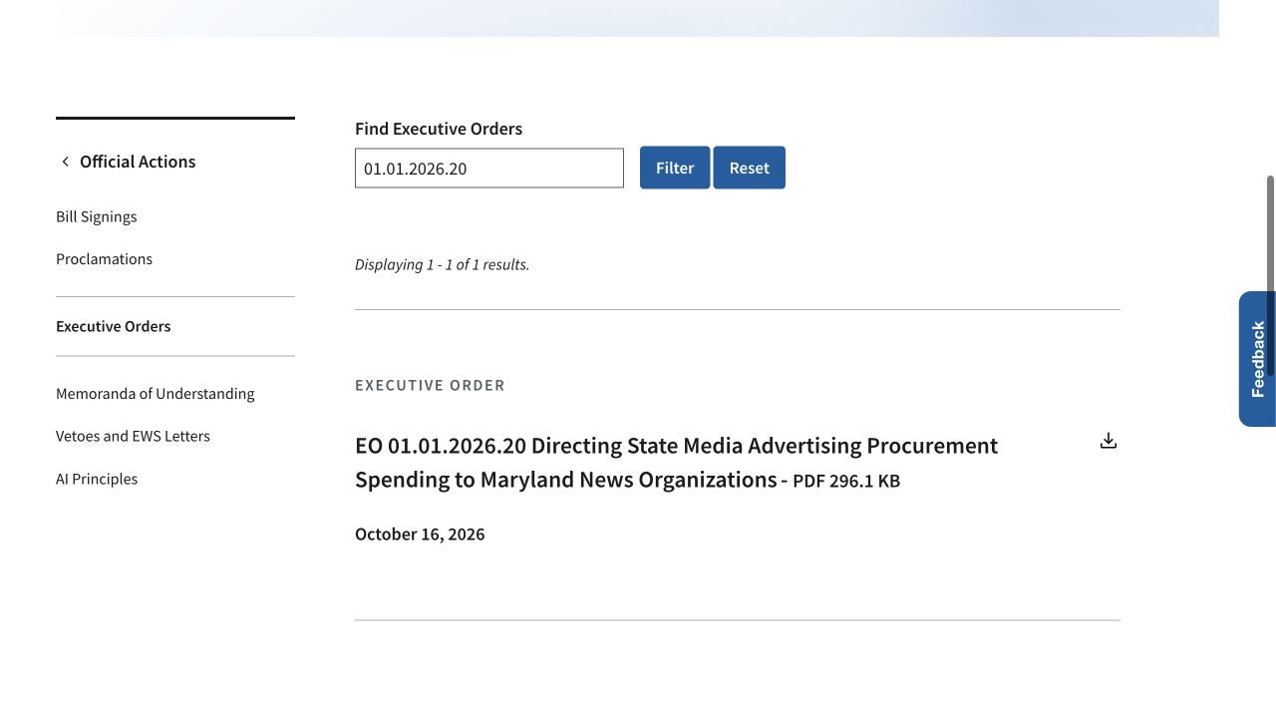Reset the executive order search
Screen dimensions: 1276x718
(x=750, y=168)
